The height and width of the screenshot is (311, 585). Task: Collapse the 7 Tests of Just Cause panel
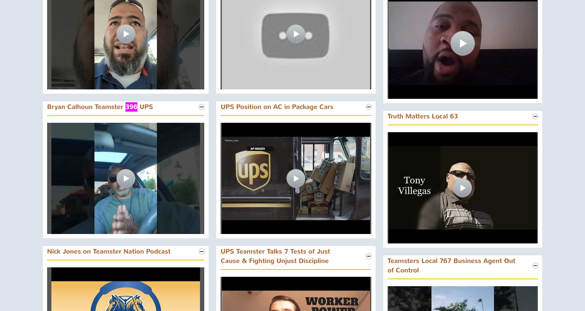pos(369,256)
